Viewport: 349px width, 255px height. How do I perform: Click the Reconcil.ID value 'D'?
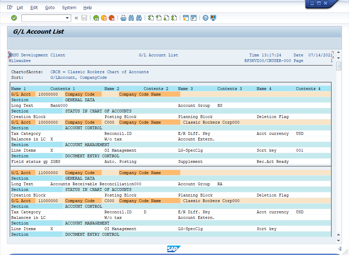pyautogui.click(x=145, y=212)
